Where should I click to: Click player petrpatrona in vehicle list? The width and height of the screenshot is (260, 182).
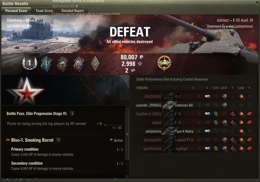click(153, 131)
